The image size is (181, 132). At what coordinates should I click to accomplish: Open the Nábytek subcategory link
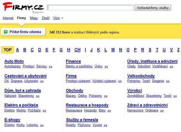click(10, 96)
